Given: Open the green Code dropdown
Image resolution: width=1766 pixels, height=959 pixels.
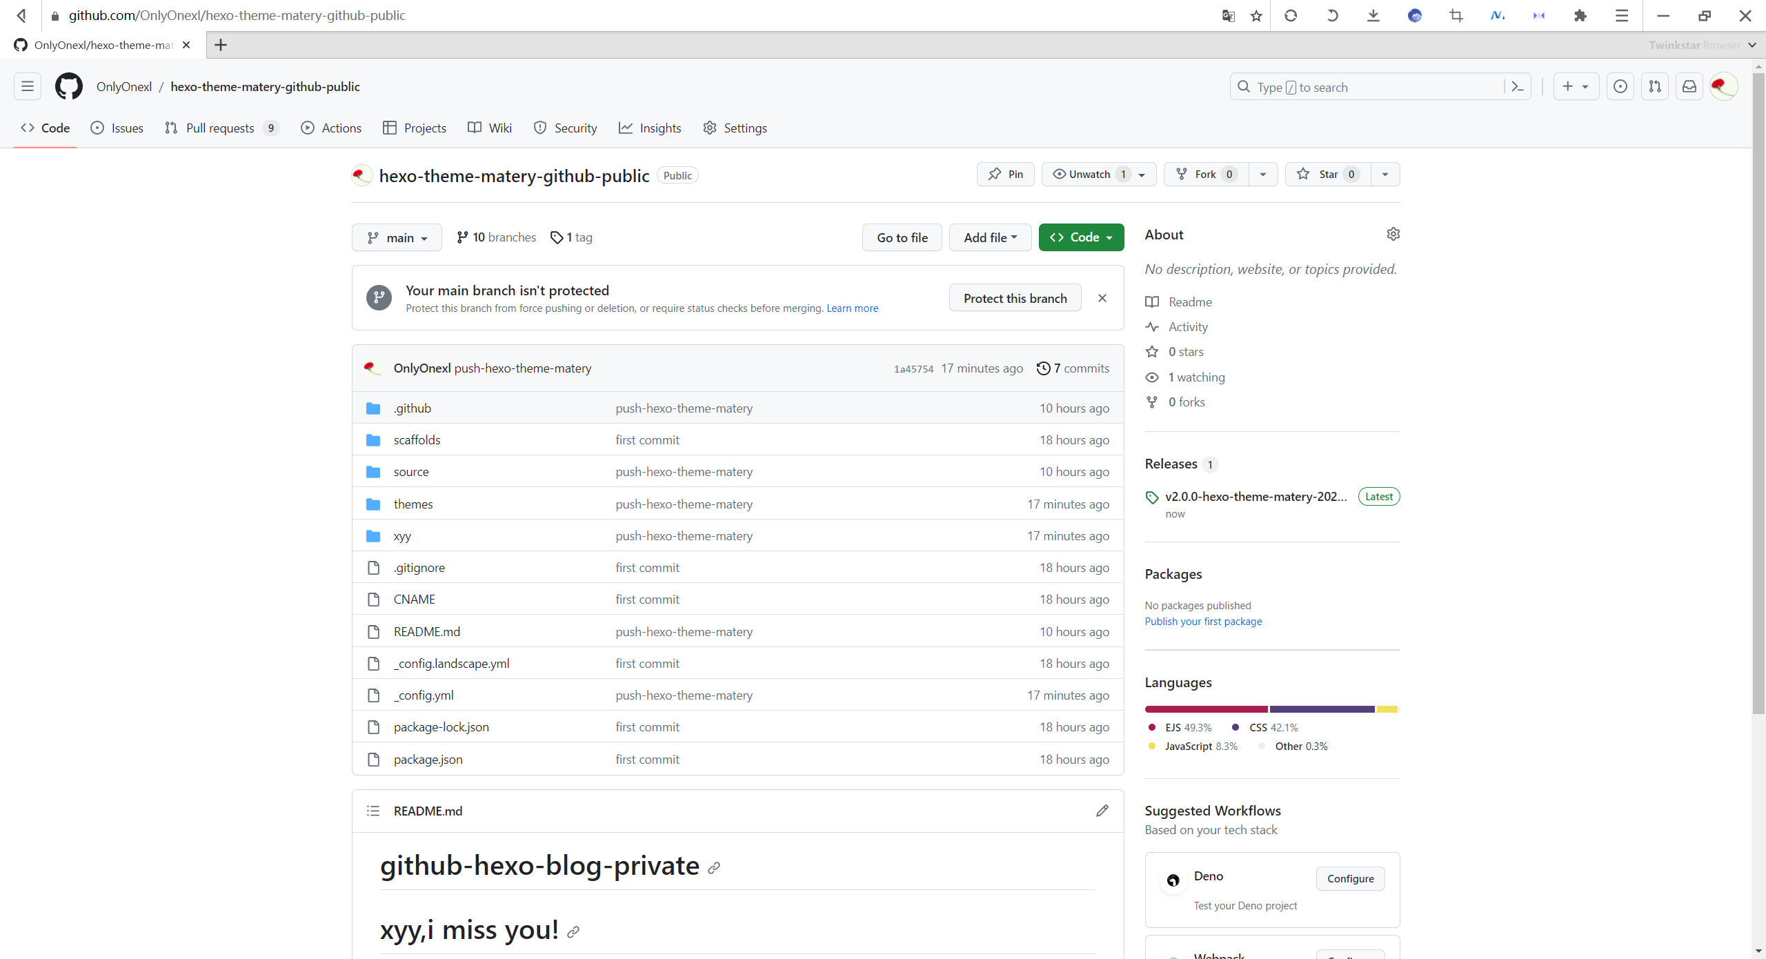Looking at the screenshot, I should (x=1080, y=238).
